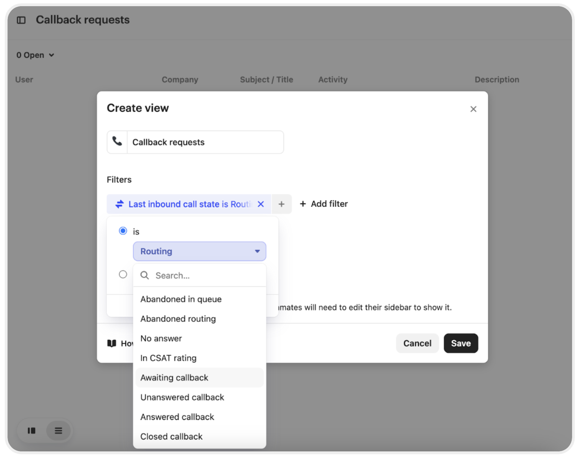Choose Awaiting callback from the list

[x=174, y=378]
